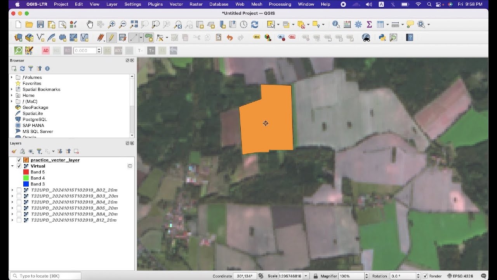This screenshot has width=497, height=280.
Task: Open the Raster menu
Action: 196,4
